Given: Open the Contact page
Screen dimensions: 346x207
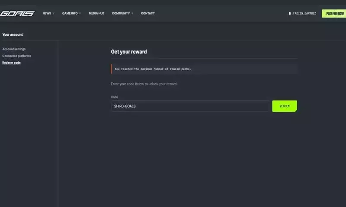Looking at the screenshot, I should pyautogui.click(x=148, y=13).
